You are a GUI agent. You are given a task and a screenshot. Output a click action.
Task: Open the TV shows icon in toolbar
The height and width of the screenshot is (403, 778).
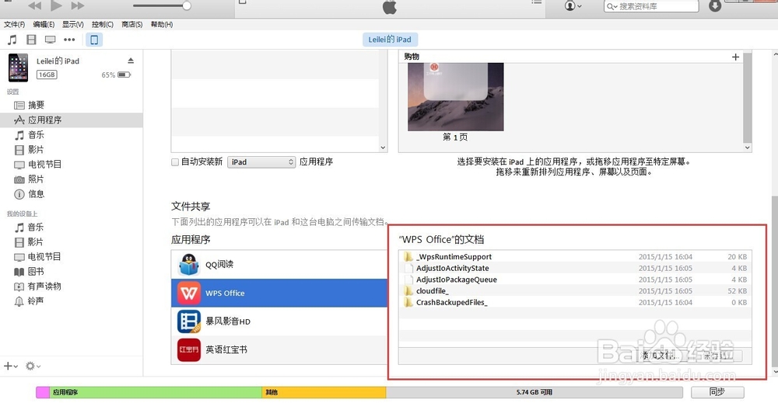(50, 40)
